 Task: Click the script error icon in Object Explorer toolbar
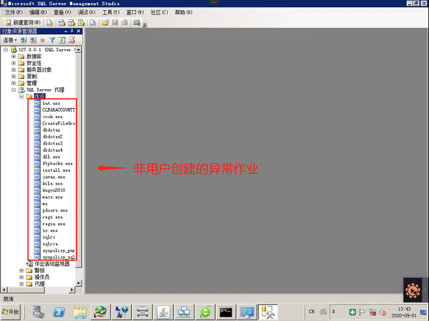72,40
